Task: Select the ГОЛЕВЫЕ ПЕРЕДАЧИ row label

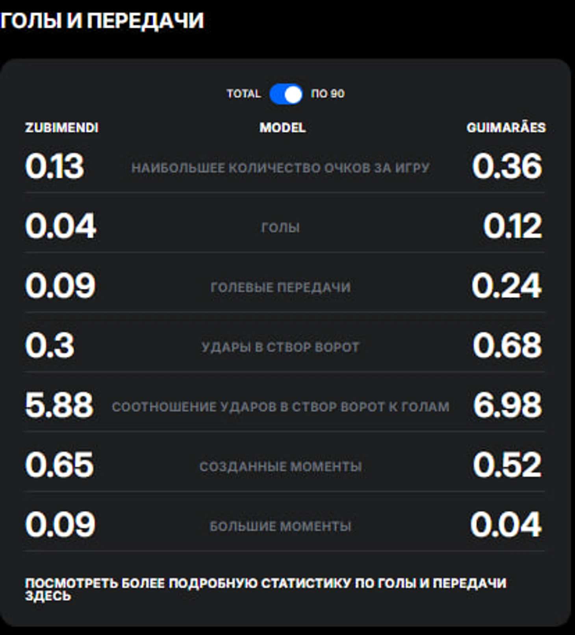Action: (x=280, y=288)
